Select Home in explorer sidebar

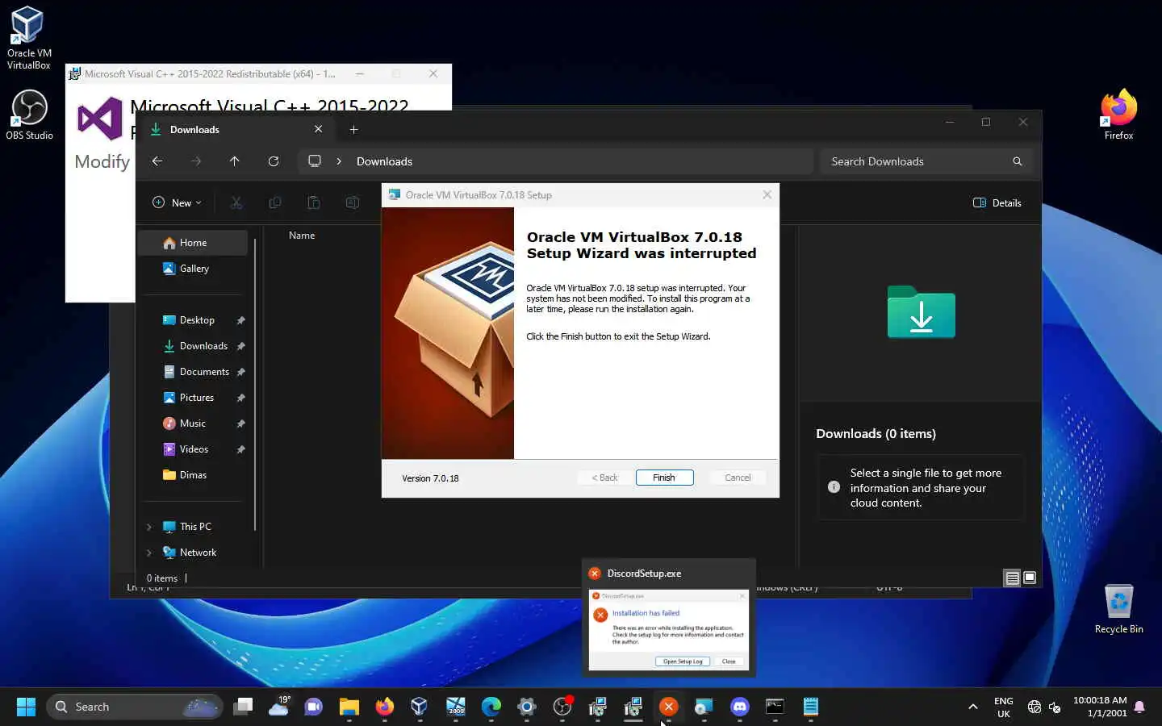point(193,243)
